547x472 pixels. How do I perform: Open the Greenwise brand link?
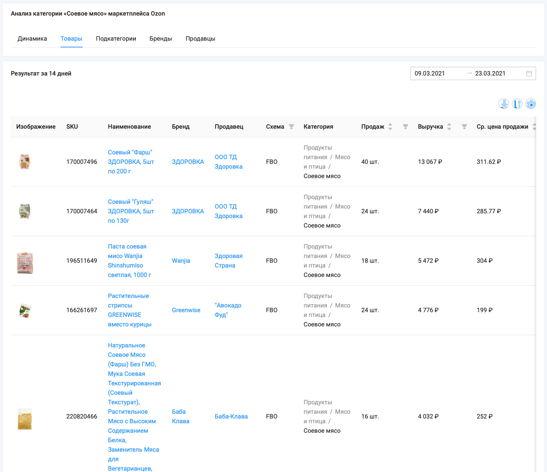186,310
